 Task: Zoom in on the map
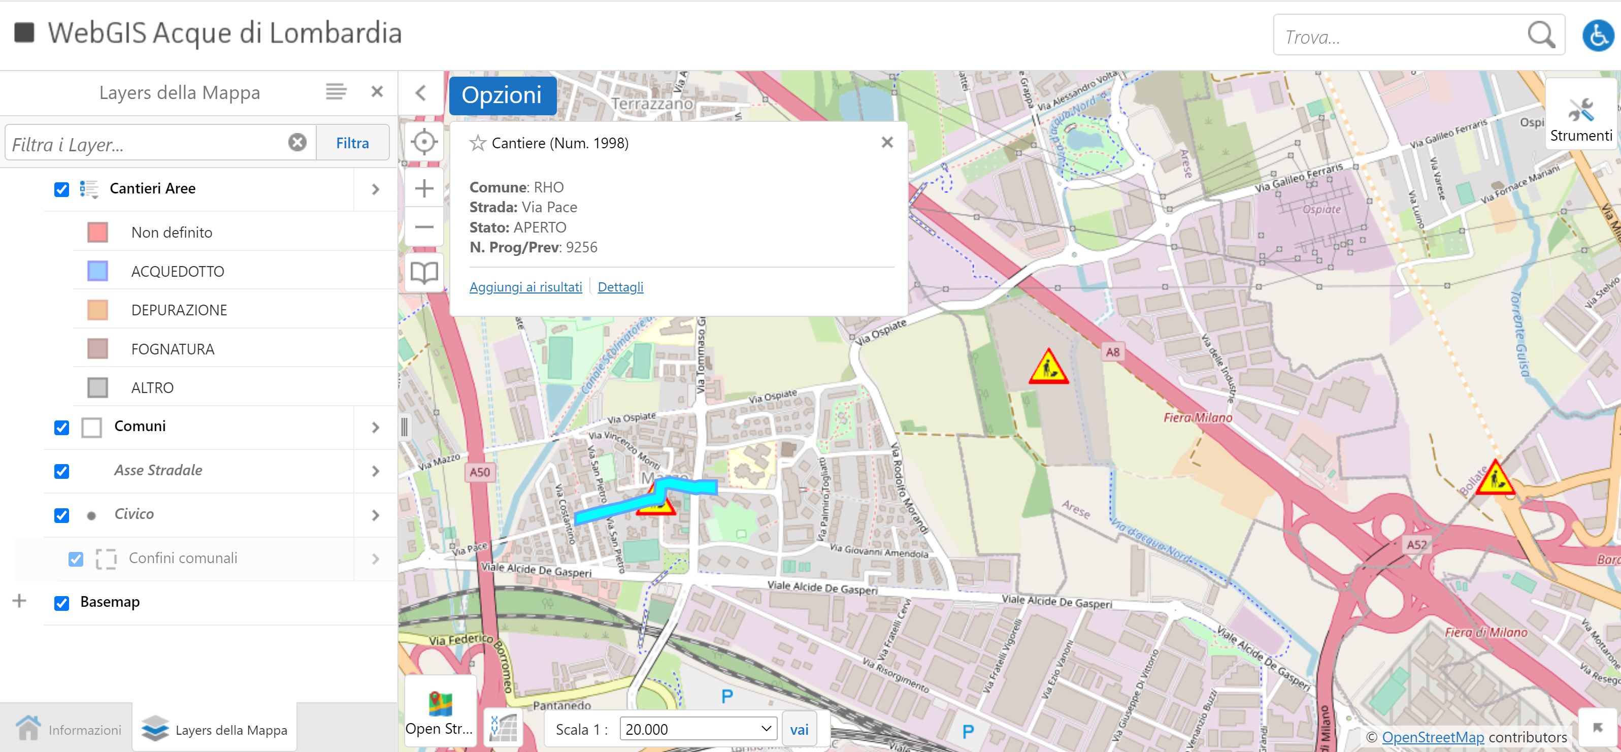click(x=424, y=188)
